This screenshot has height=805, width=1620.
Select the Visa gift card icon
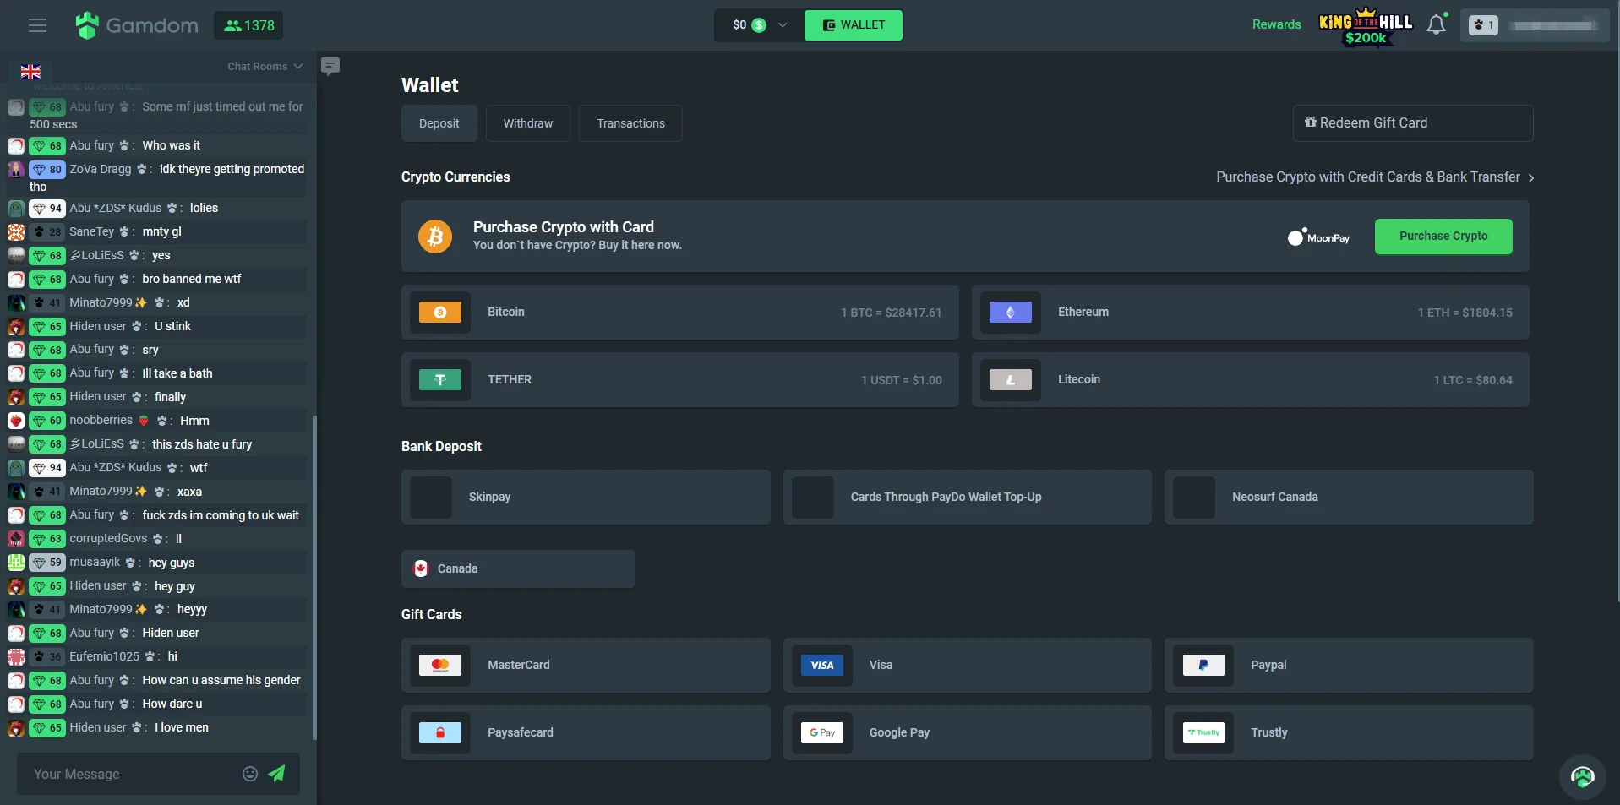pos(822,666)
